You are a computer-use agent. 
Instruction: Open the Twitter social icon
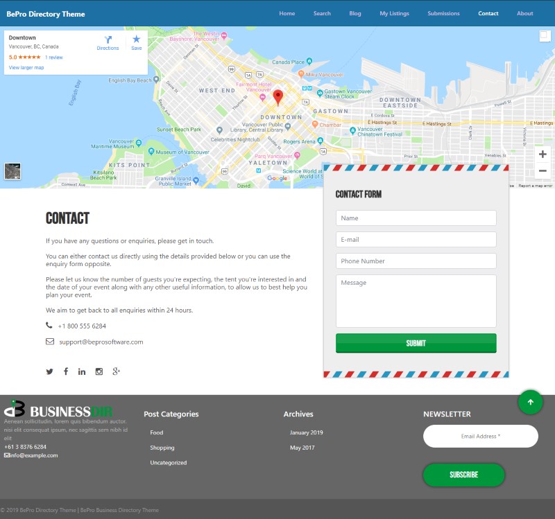coord(49,371)
